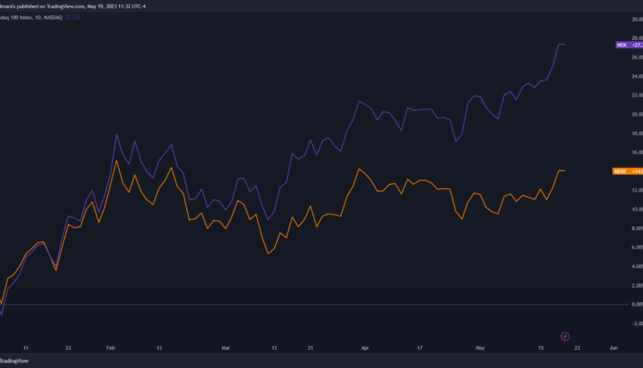This screenshot has height=368, width=643.
Task: Click the May label on time axis
Action: tap(479, 349)
